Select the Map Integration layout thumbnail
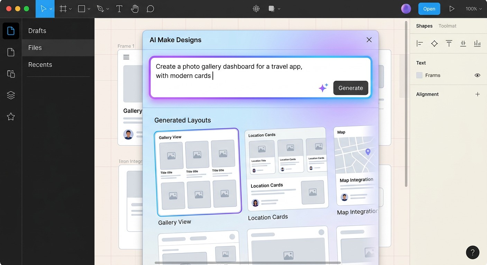The width and height of the screenshot is (487, 265). point(356,166)
